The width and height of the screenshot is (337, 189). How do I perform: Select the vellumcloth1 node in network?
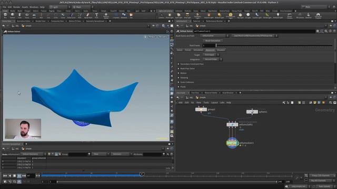coord(232,124)
